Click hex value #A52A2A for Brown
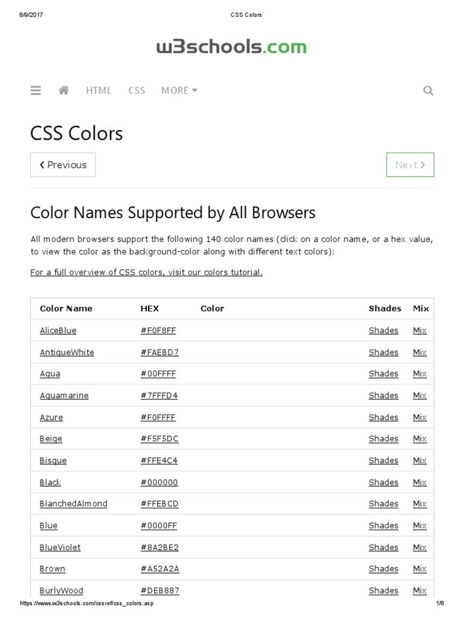 (x=160, y=569)
